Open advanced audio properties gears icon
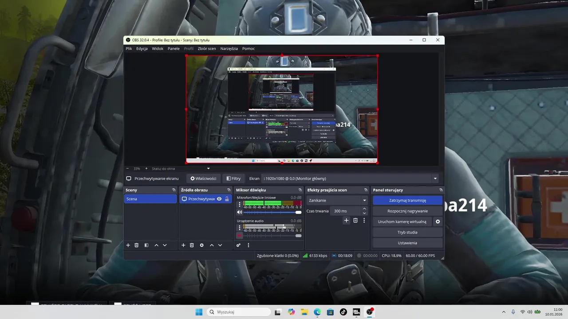 coord(238,245)
